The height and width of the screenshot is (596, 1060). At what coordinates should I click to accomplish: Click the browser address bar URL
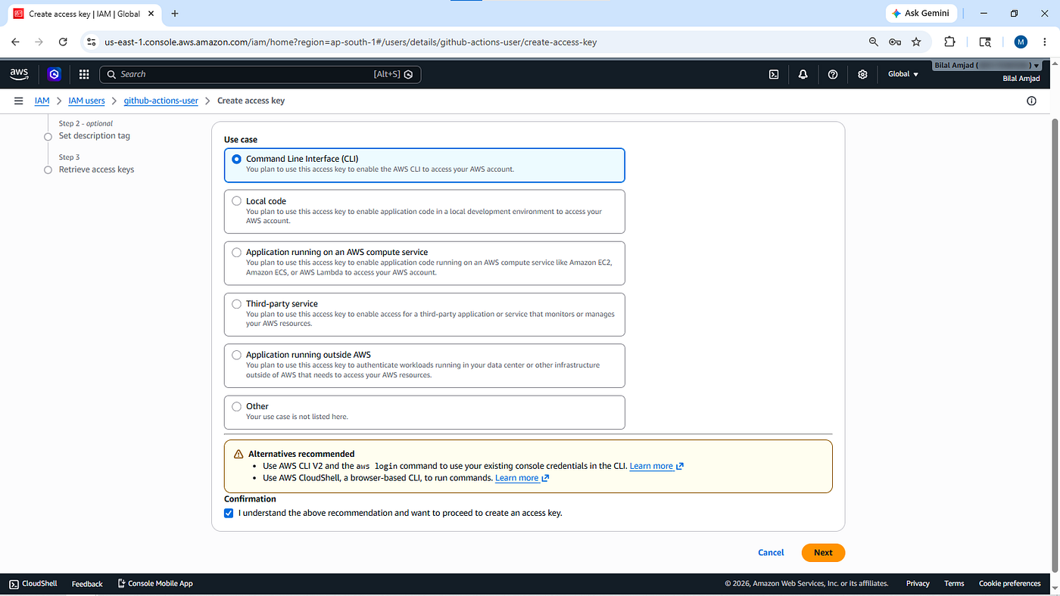351,42
